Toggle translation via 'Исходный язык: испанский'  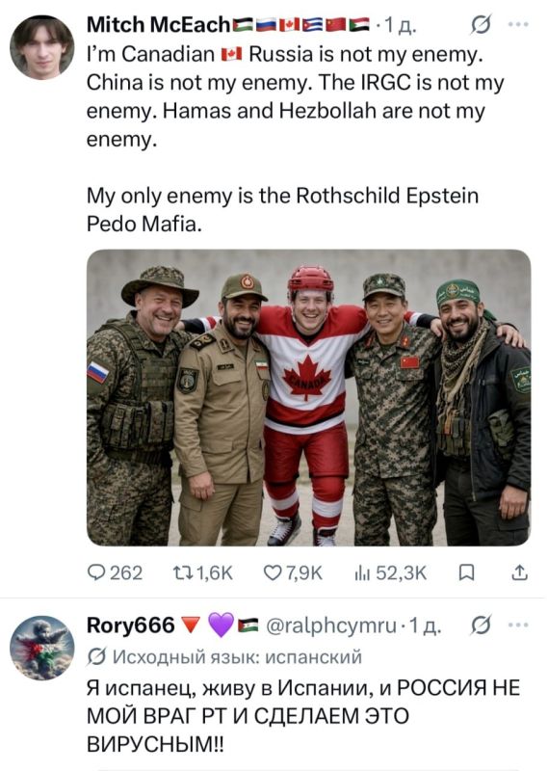click(x=224, y=656)
